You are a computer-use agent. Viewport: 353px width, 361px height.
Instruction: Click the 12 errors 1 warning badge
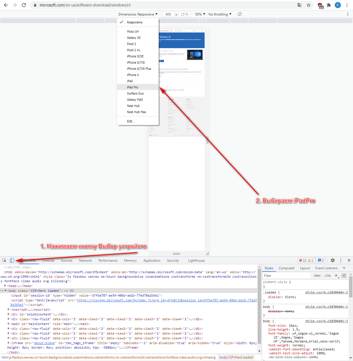pos(306,261)
